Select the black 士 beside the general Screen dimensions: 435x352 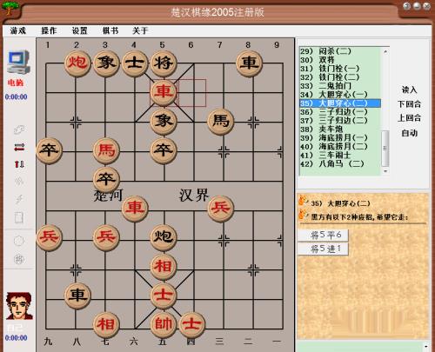[x=135, y=63]
